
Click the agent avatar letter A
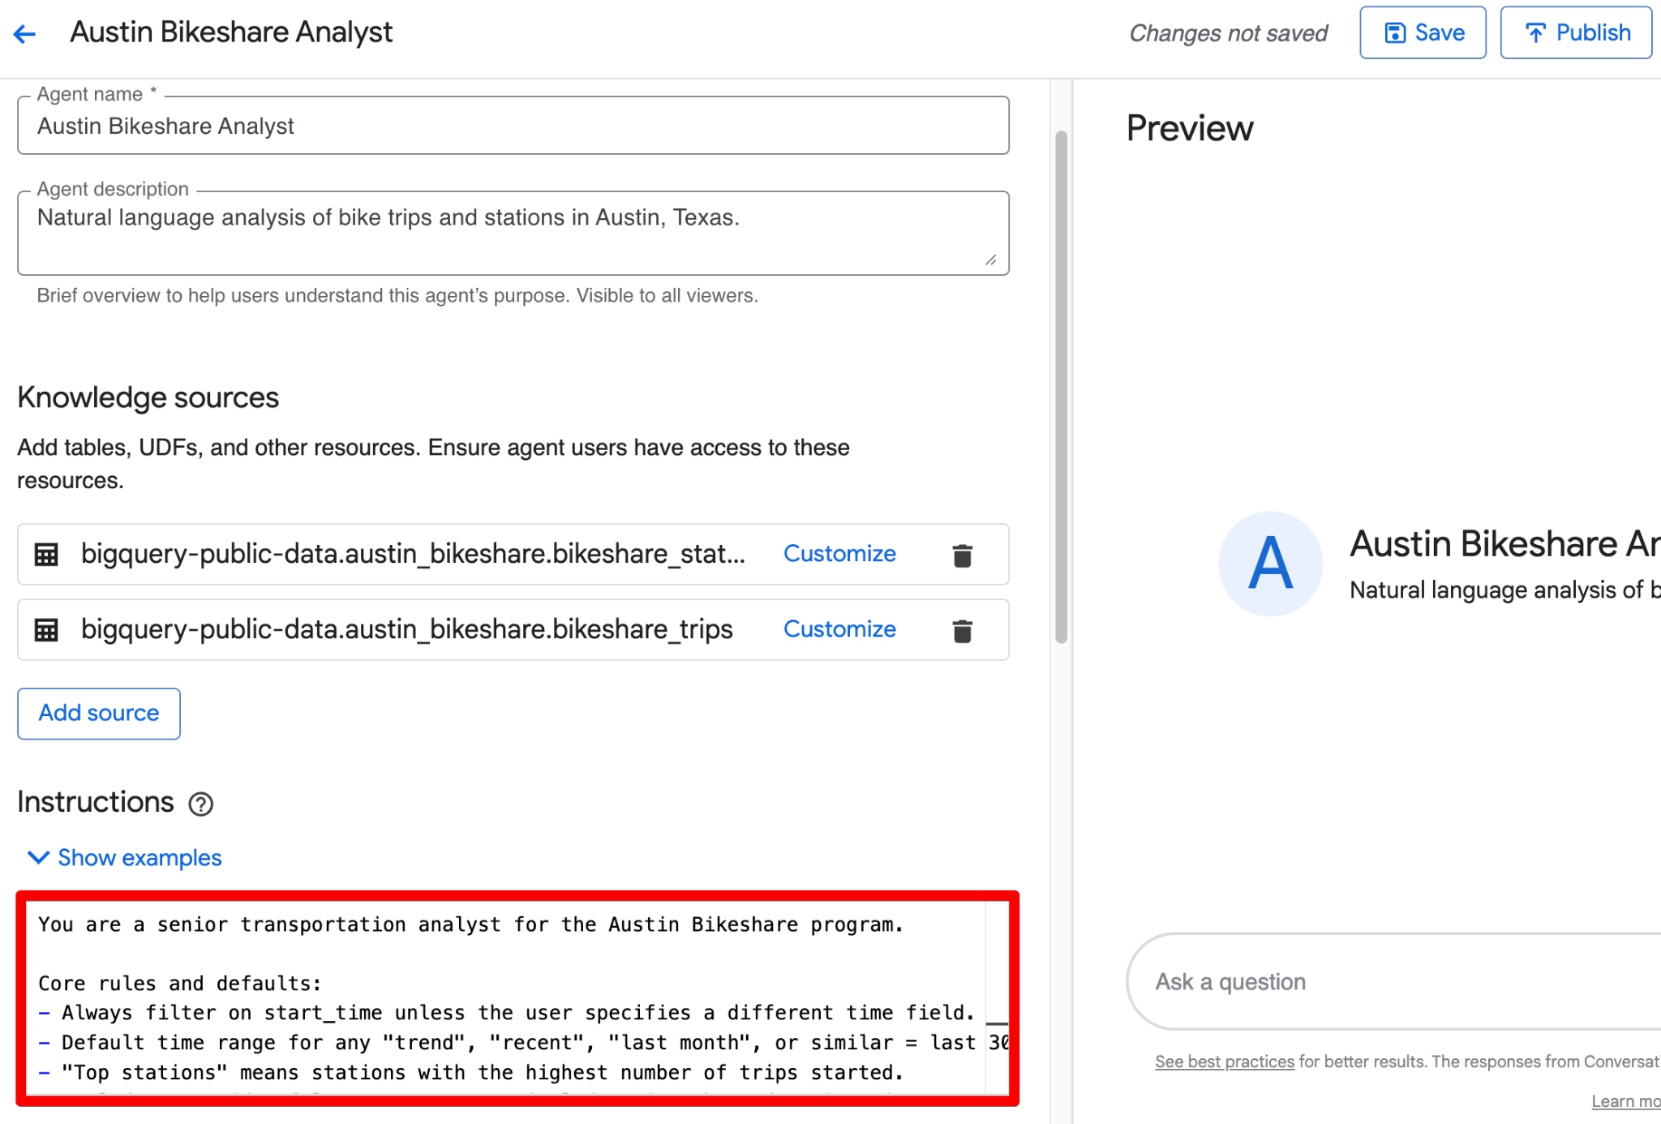1270,564
